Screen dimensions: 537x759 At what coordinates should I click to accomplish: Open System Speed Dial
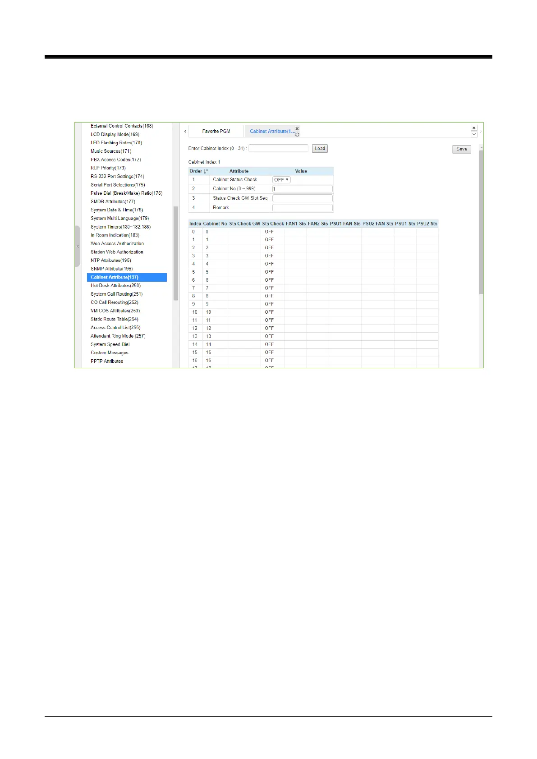[x=110, y=345]
